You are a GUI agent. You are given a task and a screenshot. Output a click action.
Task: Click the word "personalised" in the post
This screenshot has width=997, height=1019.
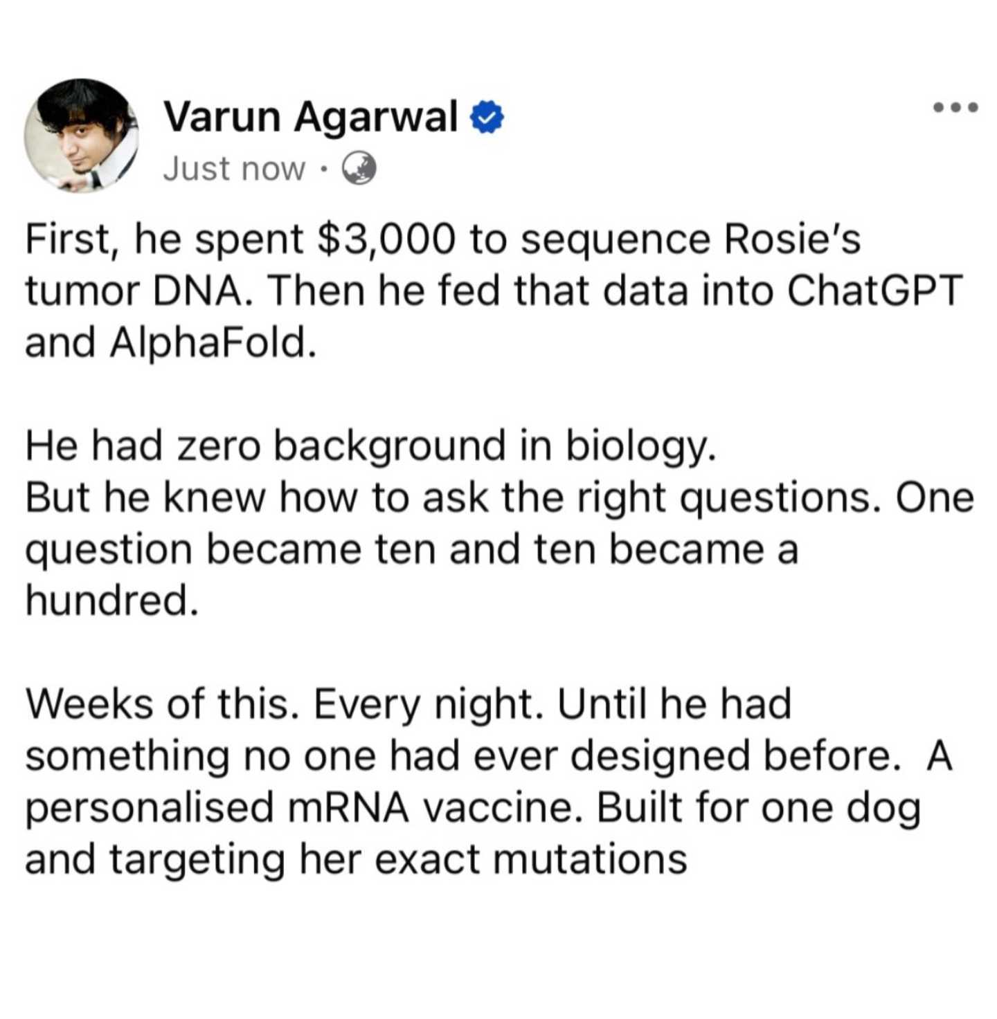click(149, 807)
